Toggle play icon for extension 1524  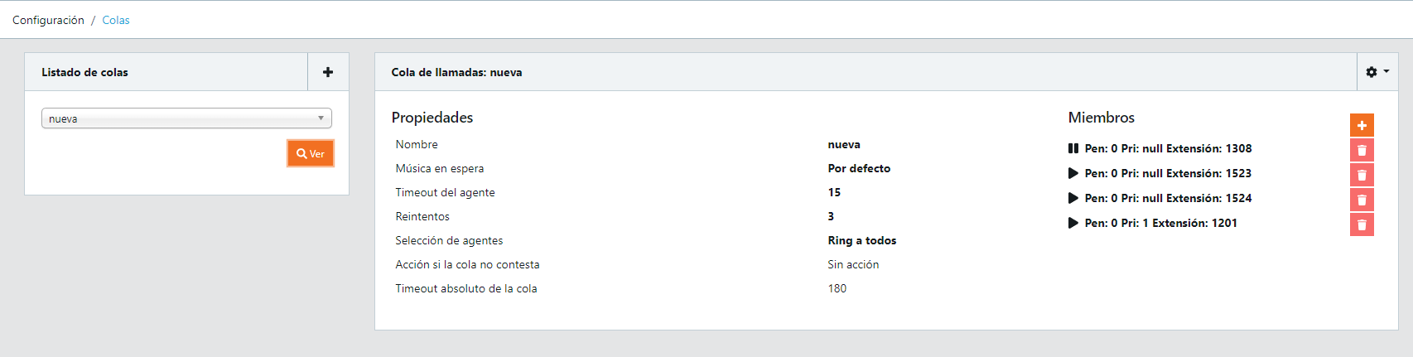[x=1073, y=198]
